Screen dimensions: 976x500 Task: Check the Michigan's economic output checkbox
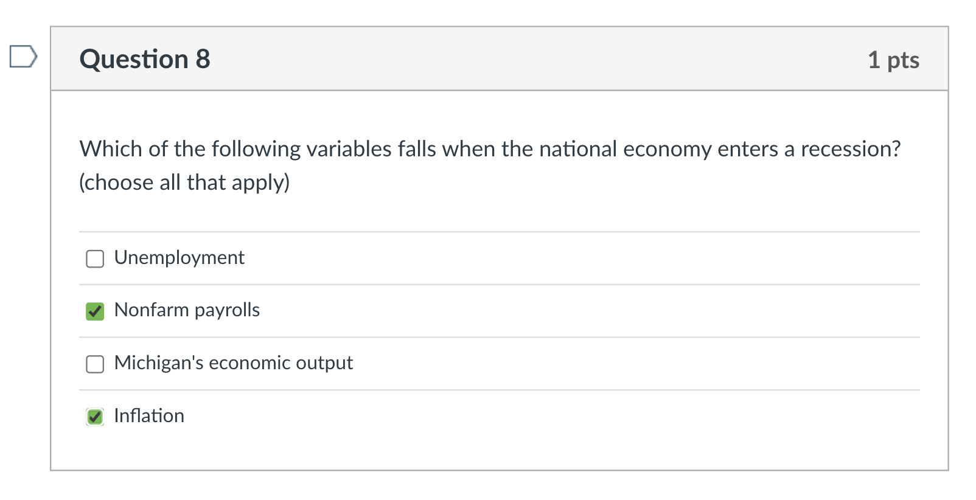click(95, 364)
